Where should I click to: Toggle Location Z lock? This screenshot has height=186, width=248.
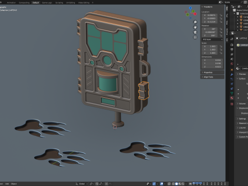221,22
